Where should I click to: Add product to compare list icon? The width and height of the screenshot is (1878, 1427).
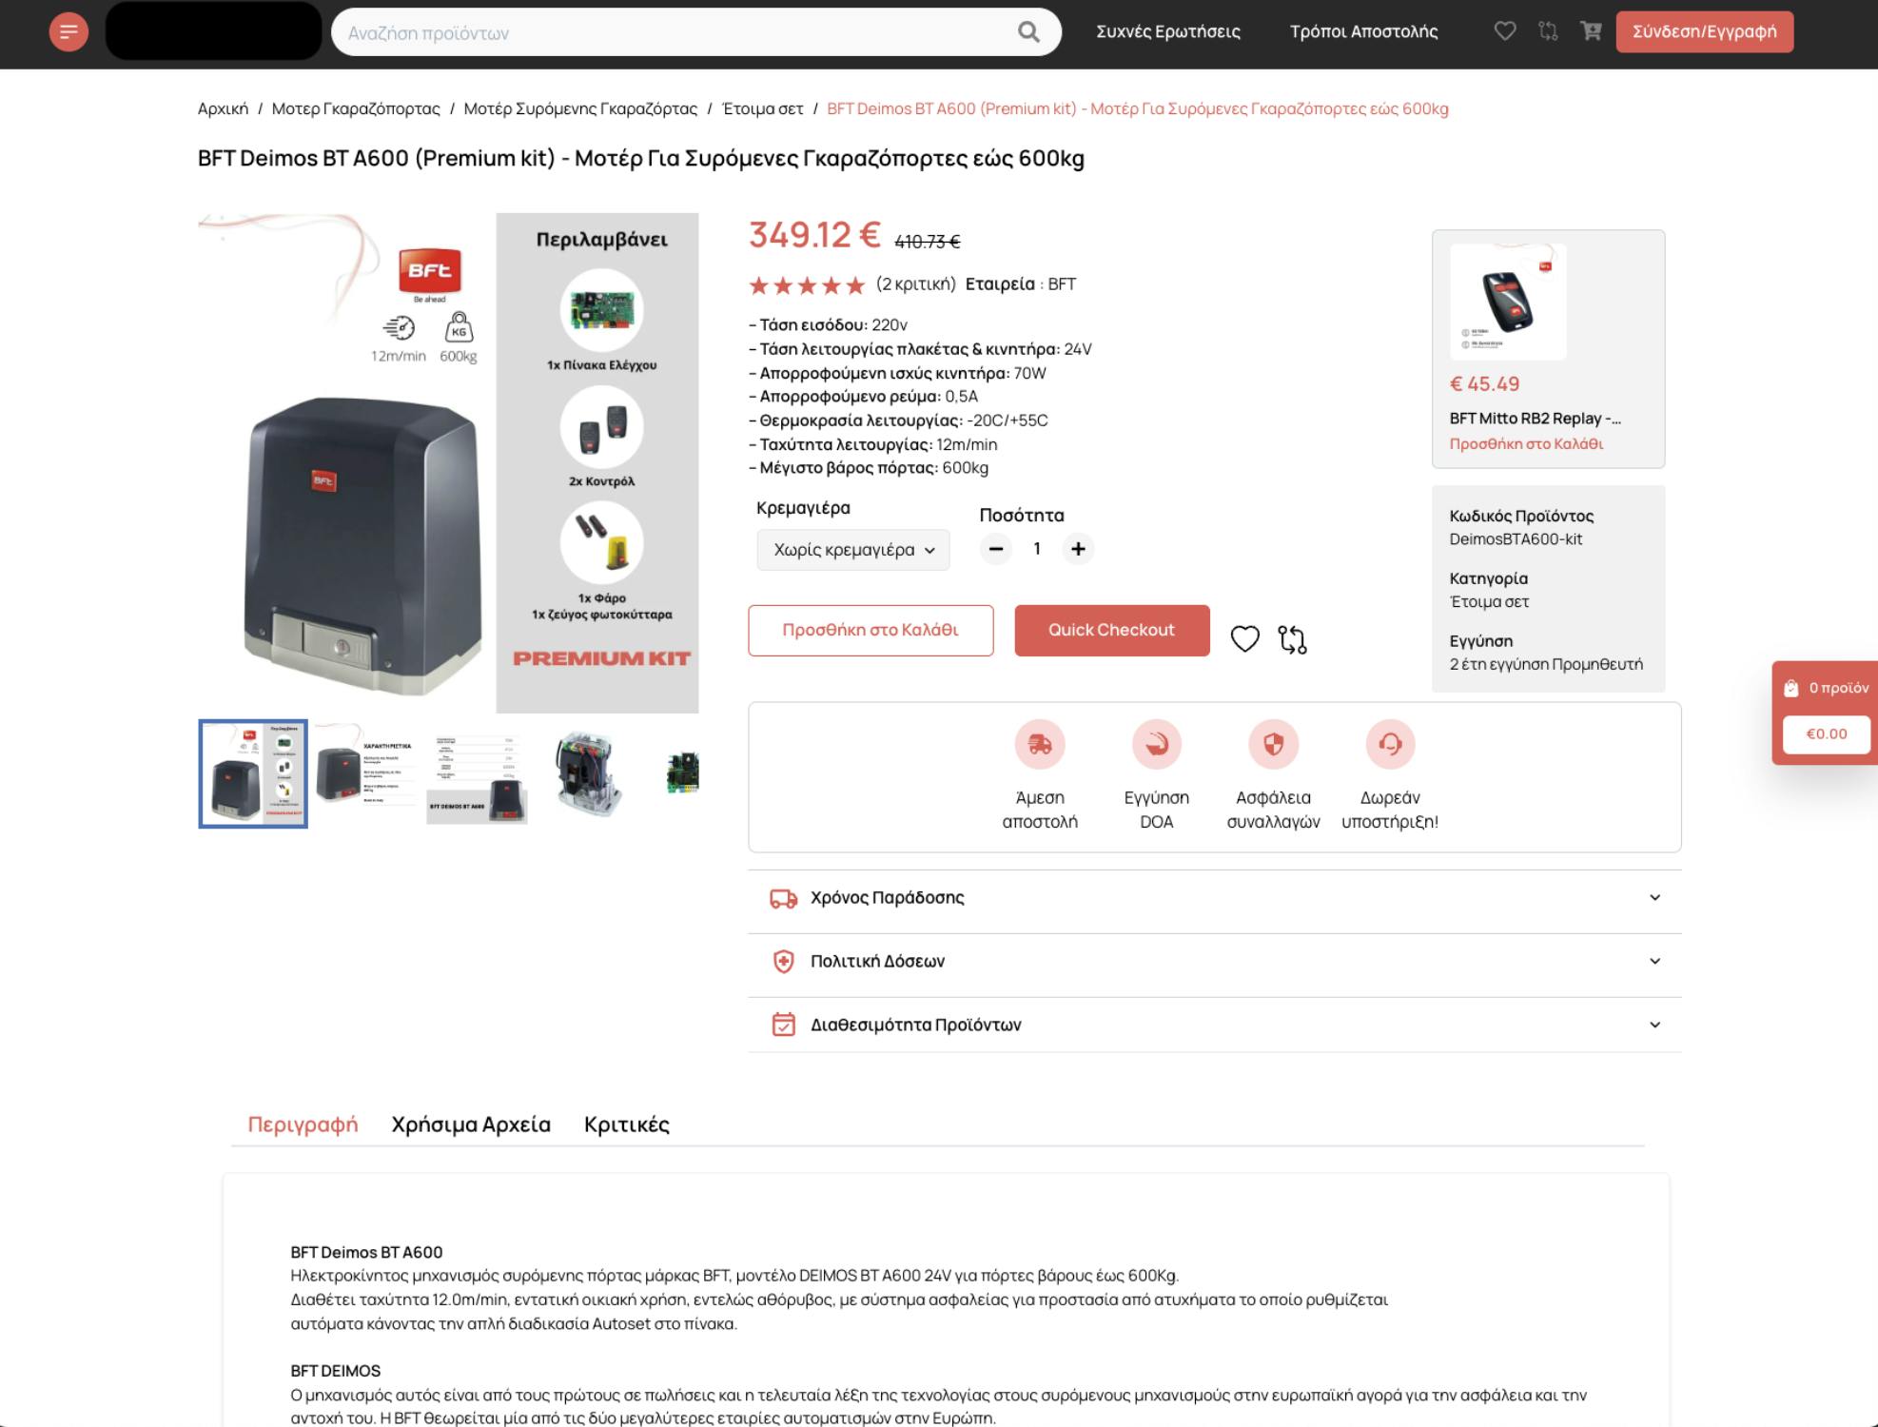coord(1292,639)
